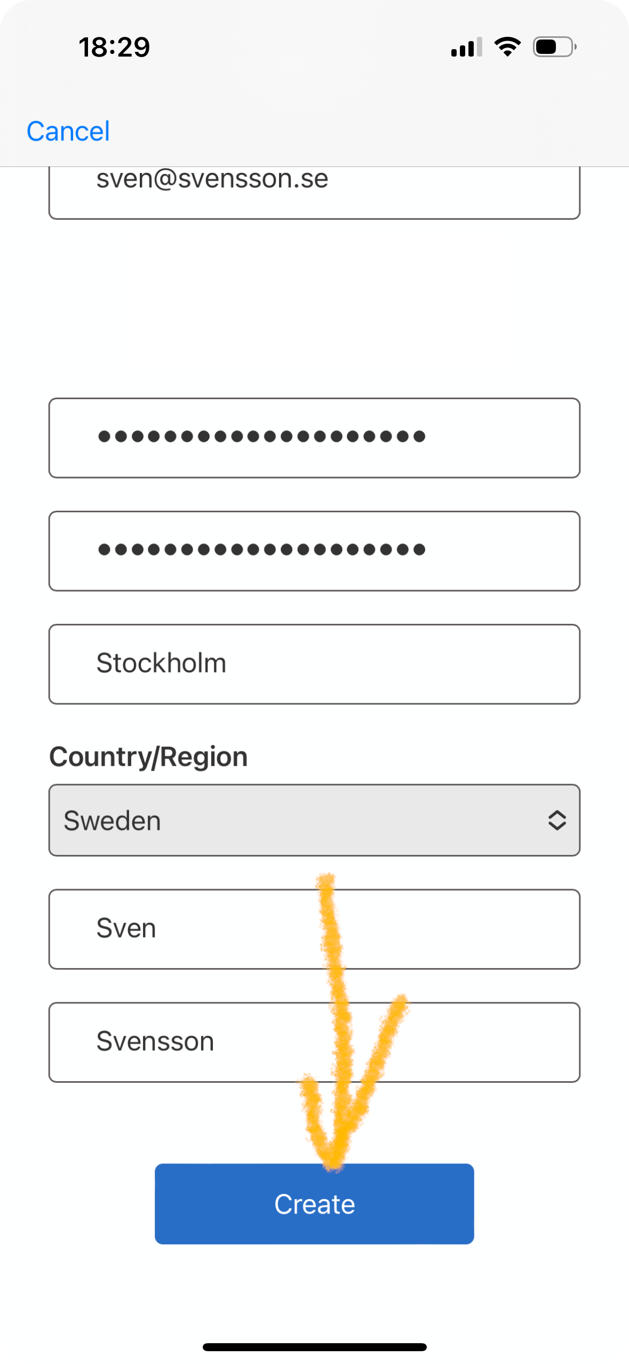This screenshot has height=1364, width=629.
Task: Tap the empty gap above the password field
Action: click(x=314, y=310)
